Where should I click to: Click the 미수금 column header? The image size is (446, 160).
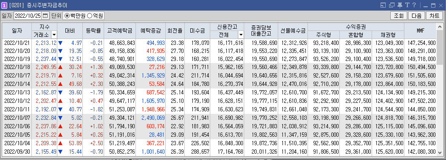(198, 31)
